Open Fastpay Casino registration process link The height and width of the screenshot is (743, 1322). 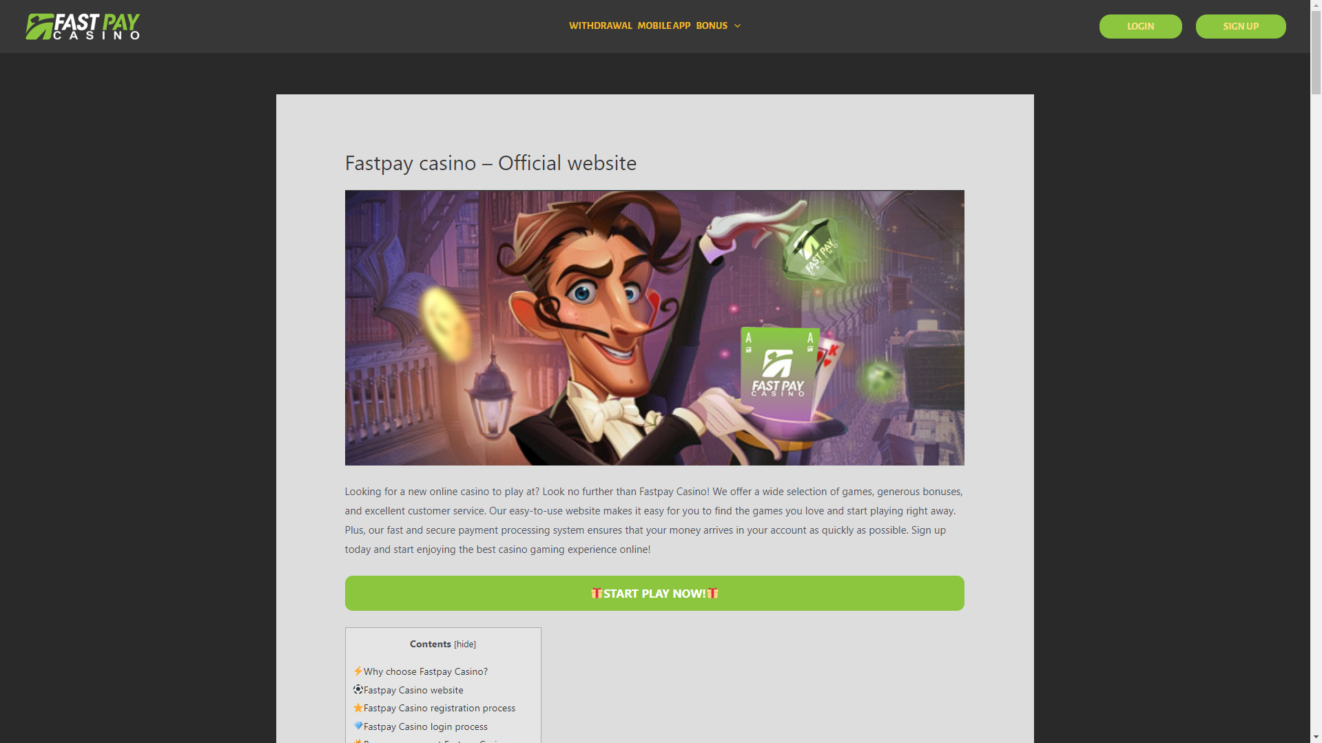(x=440, y=708)
